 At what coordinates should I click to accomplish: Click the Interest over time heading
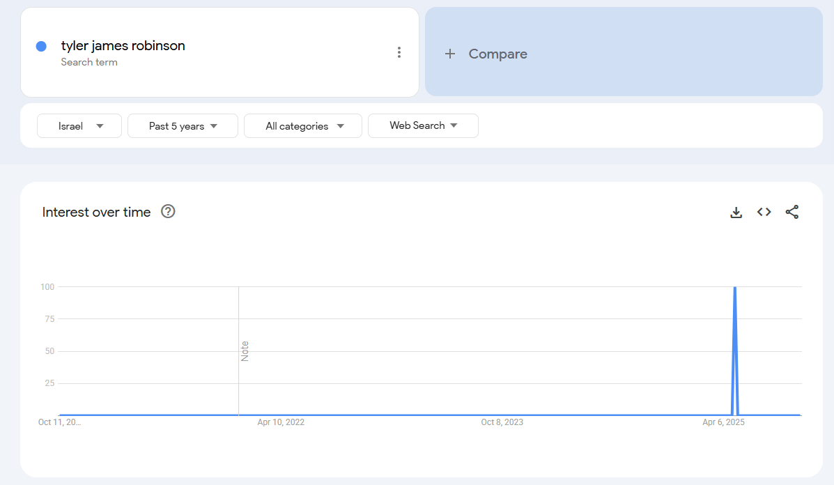pyautogui.click(x=96, y=212)
